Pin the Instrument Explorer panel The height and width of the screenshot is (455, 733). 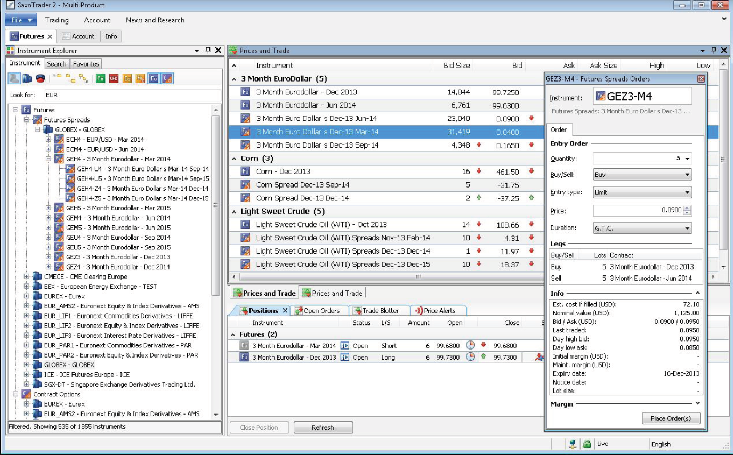click(208, 51)
